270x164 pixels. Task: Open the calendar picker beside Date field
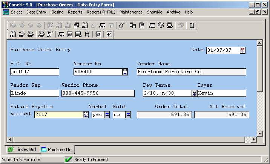coord(243,51)
